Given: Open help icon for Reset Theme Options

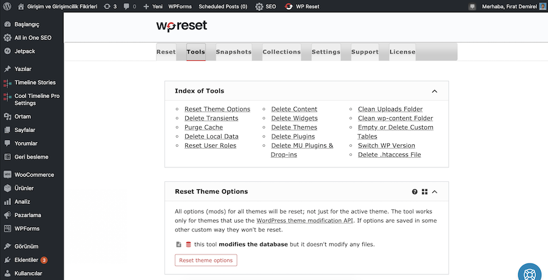Looking at the screenshot, I should 415,192.
